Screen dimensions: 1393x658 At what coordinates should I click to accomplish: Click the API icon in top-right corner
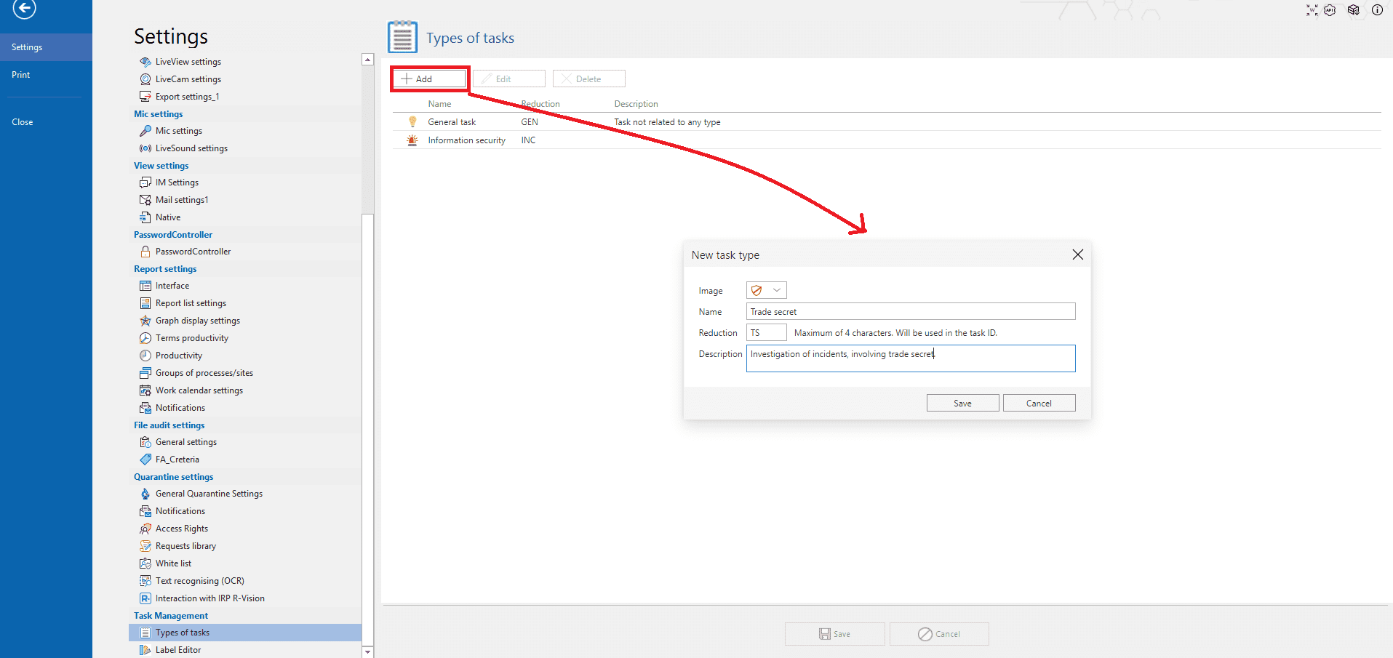(x=1330, y=10)
